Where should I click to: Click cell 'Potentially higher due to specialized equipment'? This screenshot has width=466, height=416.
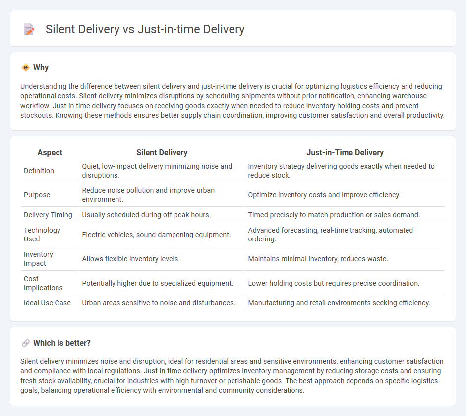[x=162, y=283]
